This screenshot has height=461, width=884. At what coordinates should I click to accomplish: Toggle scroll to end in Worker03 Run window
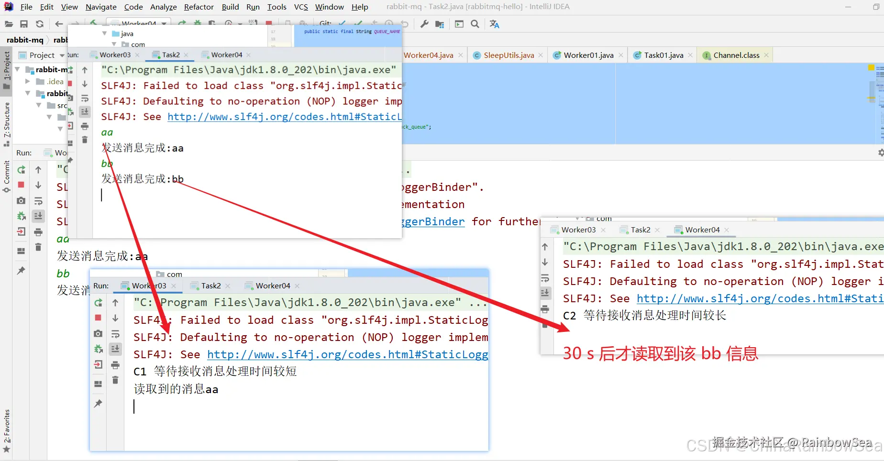pyautogui.click(x=115, y=349)
